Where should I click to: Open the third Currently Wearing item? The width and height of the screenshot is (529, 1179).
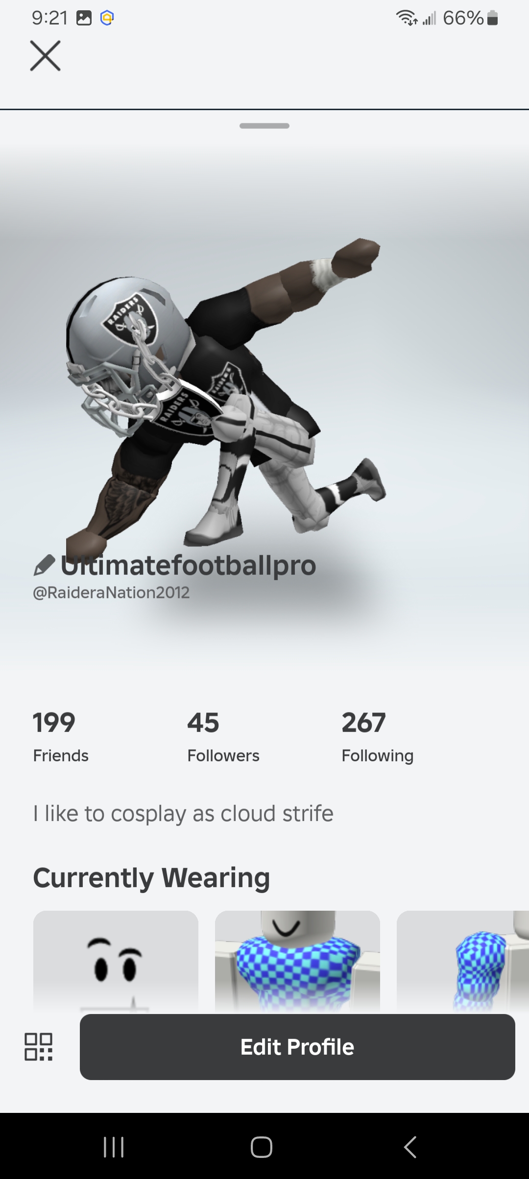click(x=463, y=962)
